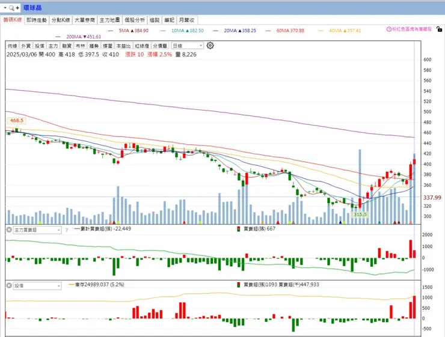Viewport: 445px width, 337px height.
Task: Close the 投信 indicator panel
Action: (x=9, y=285)
